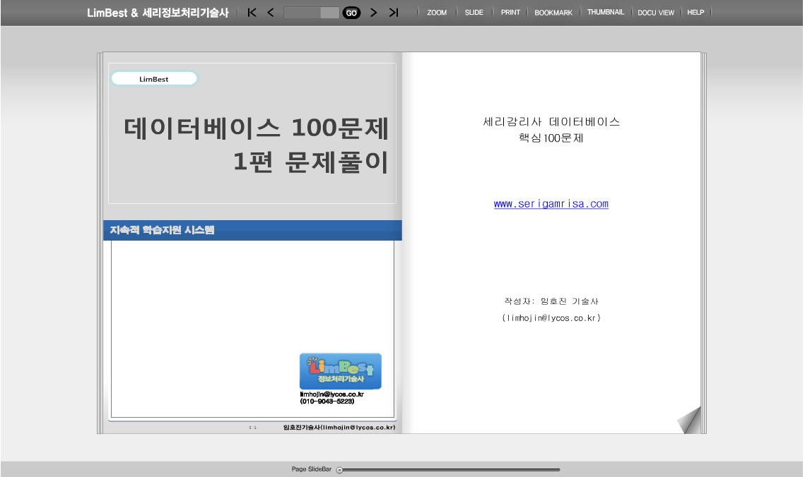The image size is (805, 477).
Task: Open the BOOKMARK menu
Action: tap(553, 12)
